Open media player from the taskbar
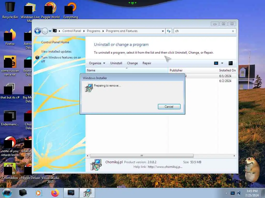 [38, 193]
